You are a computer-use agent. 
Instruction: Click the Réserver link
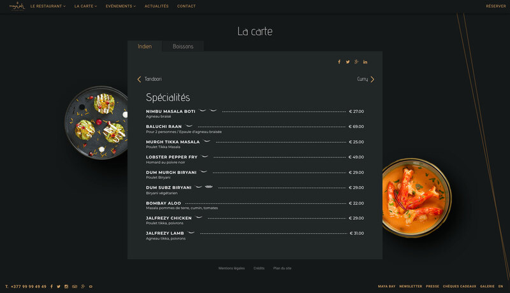(x=496, y=6)
